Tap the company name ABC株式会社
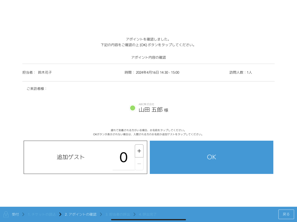 pyautogui.click(x=146, y=104)
